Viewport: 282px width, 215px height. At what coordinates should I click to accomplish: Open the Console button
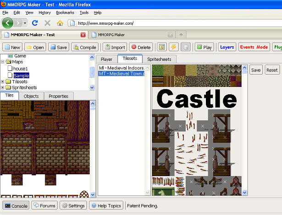[x=16, y=206]
